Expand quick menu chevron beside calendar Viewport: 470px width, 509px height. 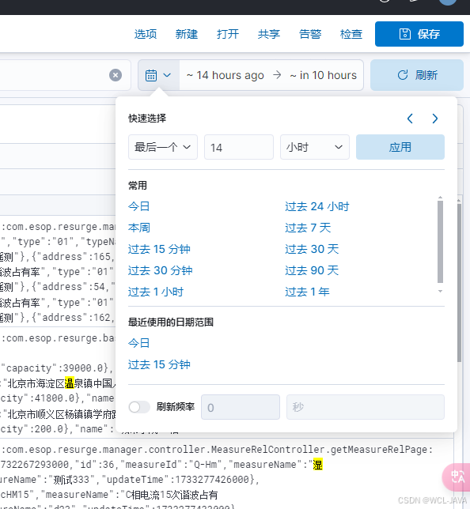point(167,75)
